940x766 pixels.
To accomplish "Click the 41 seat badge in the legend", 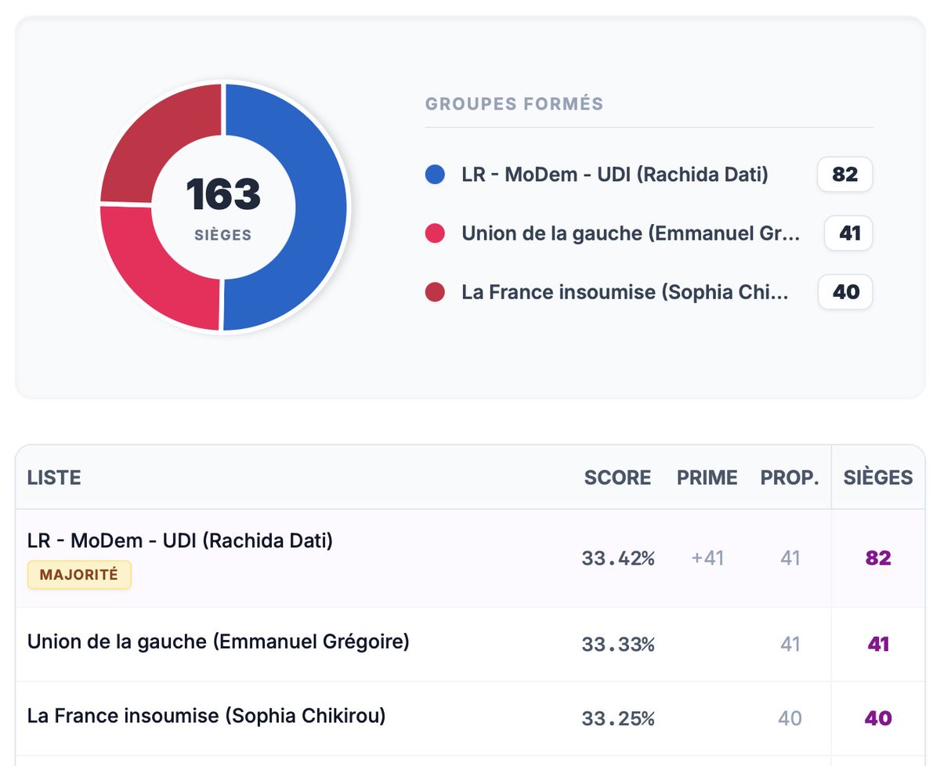I will click(848, 233).
